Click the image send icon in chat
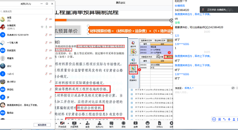 (233, 88)
